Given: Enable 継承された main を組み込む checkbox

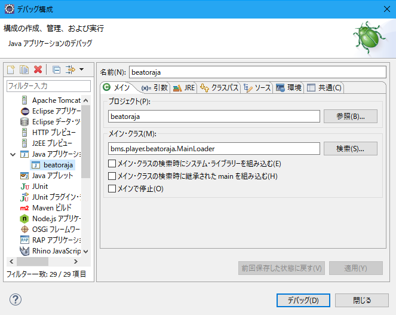Looking at the screenshot, I should pos(112,176).
